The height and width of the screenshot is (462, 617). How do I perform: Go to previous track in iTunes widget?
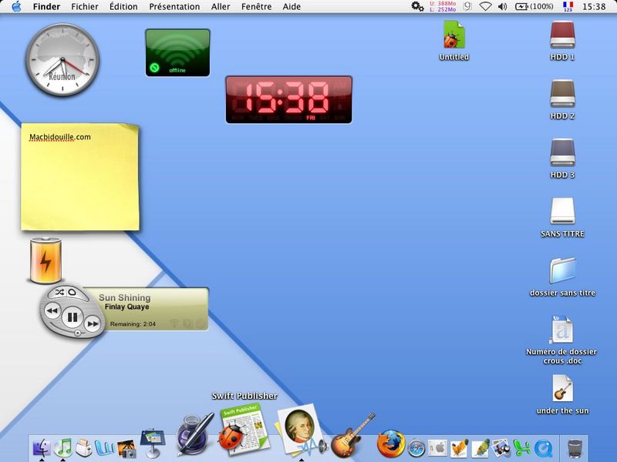52,311
